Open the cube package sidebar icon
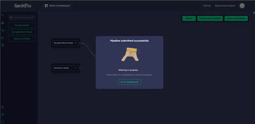 [3, 45]
